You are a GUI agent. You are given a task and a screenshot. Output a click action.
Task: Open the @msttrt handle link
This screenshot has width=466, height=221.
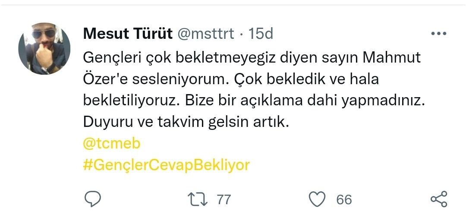[206, 34]
